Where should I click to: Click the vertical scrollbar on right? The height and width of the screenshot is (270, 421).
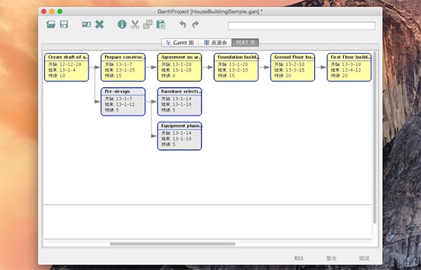coord(375,137)
